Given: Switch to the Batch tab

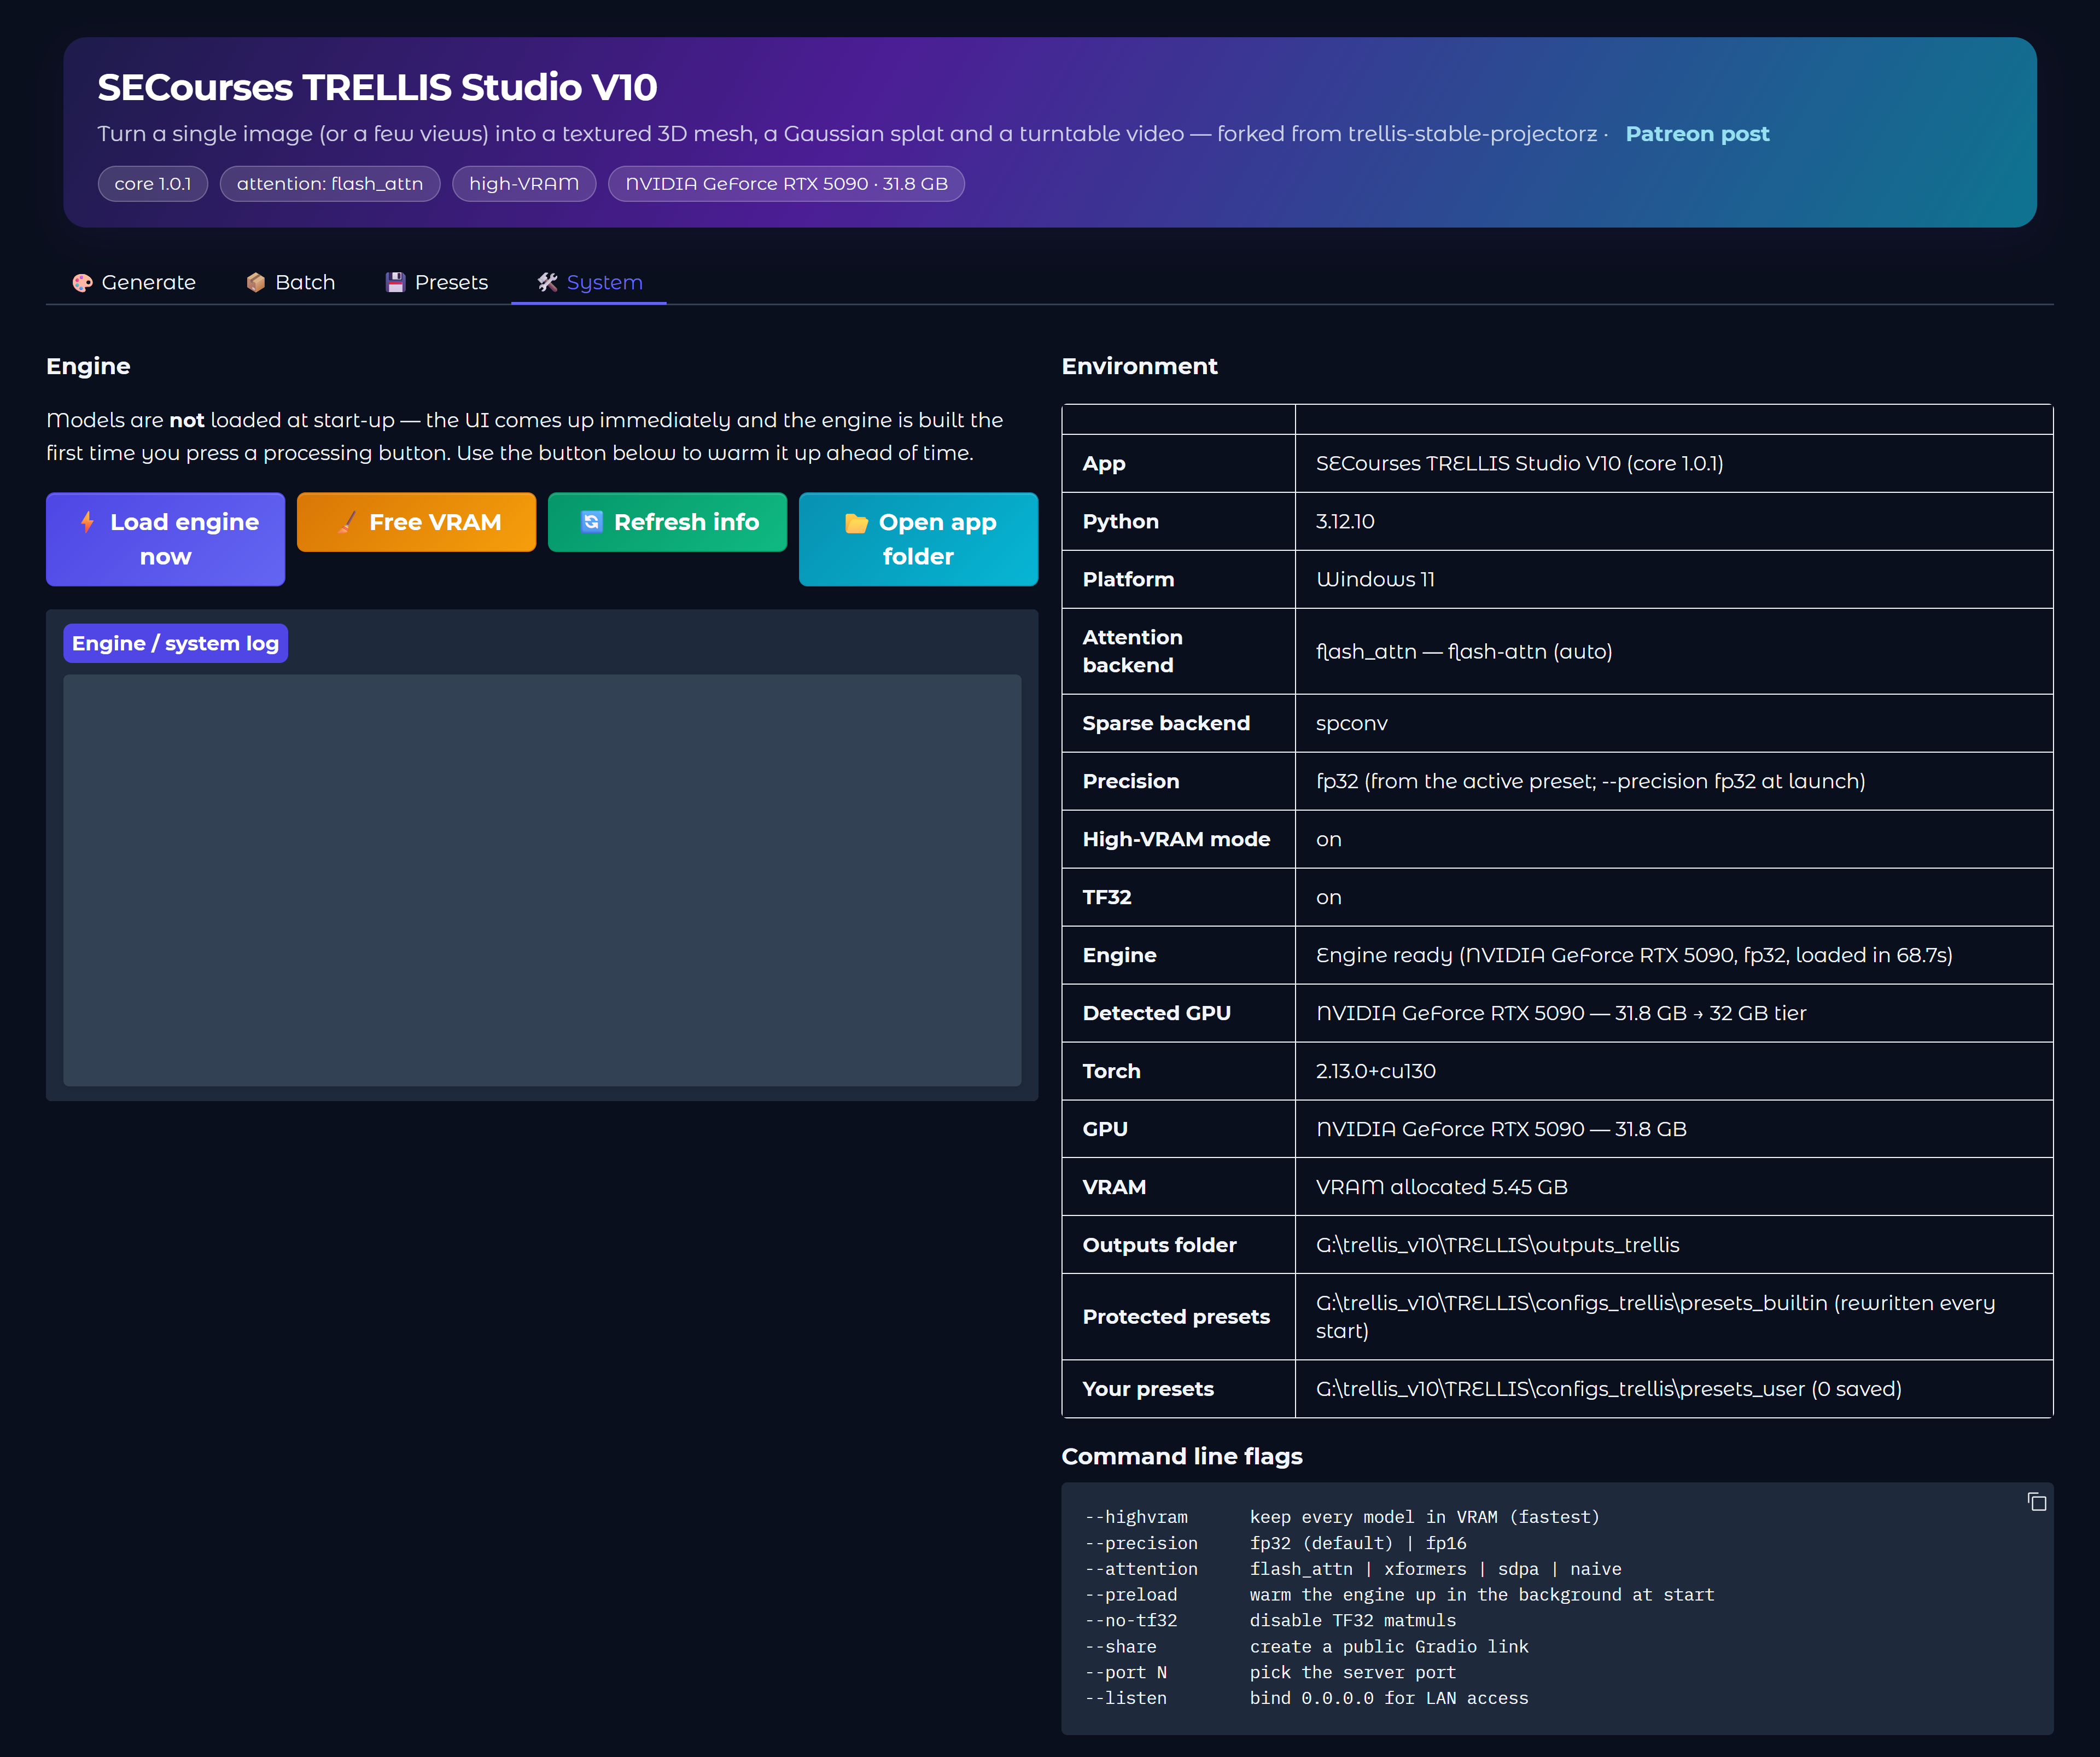Looking at the screenshot, I should coord(290,283).
